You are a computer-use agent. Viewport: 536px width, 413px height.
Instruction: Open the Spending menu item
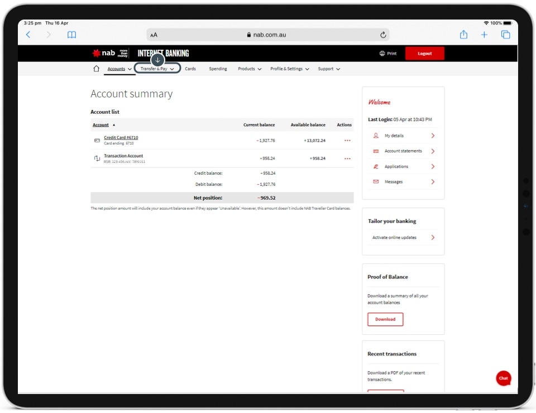tap(218, 69)
